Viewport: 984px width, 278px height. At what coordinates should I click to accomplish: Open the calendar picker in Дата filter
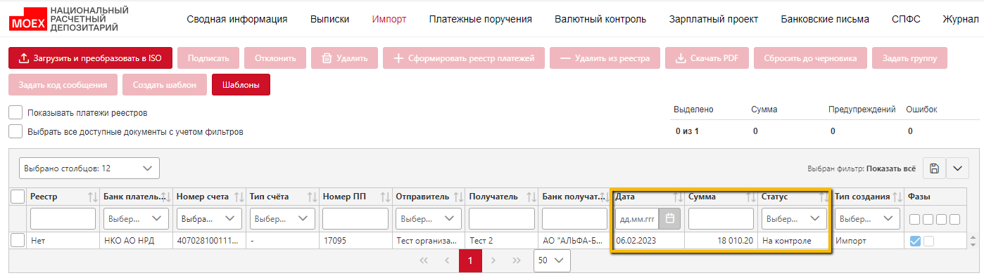pos(669,218)
